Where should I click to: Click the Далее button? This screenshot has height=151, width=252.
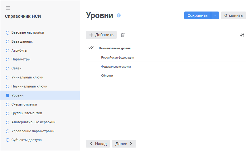tap(124, 144)
